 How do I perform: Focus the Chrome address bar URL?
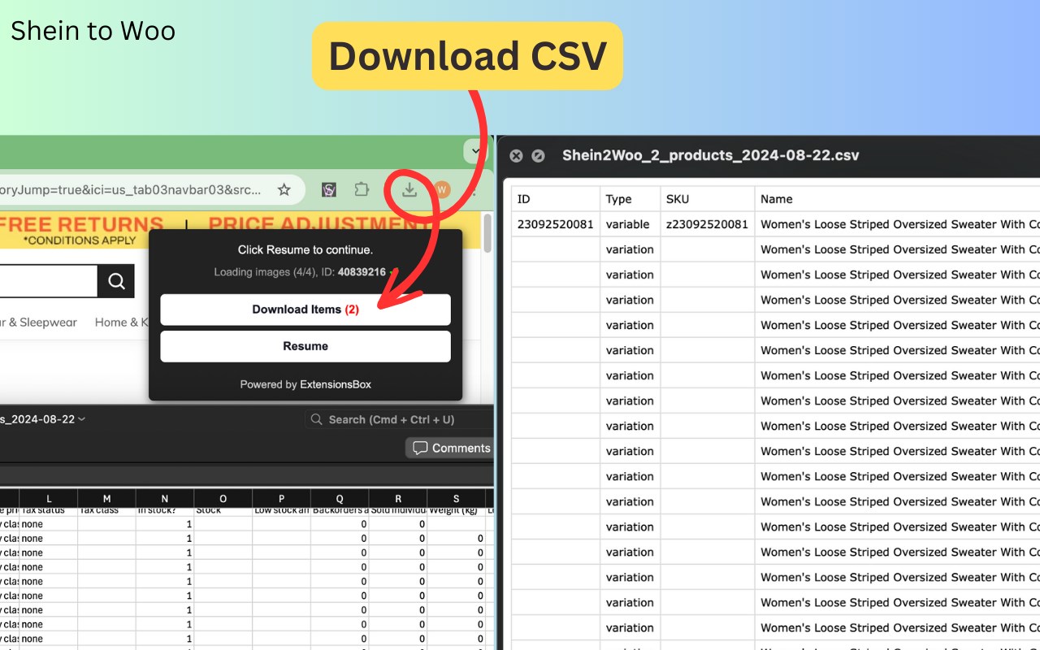point(130,189)
